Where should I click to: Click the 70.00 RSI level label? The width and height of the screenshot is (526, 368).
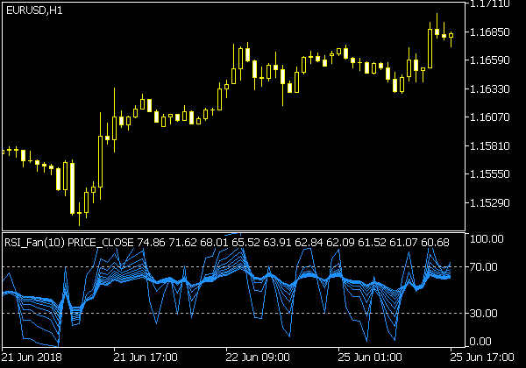483,267
